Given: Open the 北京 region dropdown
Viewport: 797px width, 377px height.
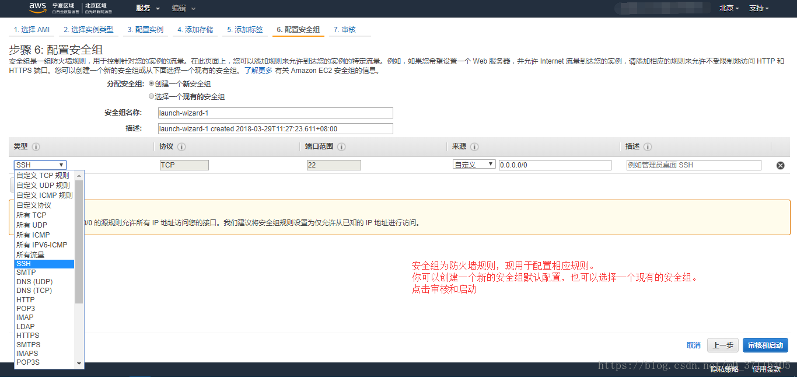Looking at the screenshot, I should tap(729, 8).
